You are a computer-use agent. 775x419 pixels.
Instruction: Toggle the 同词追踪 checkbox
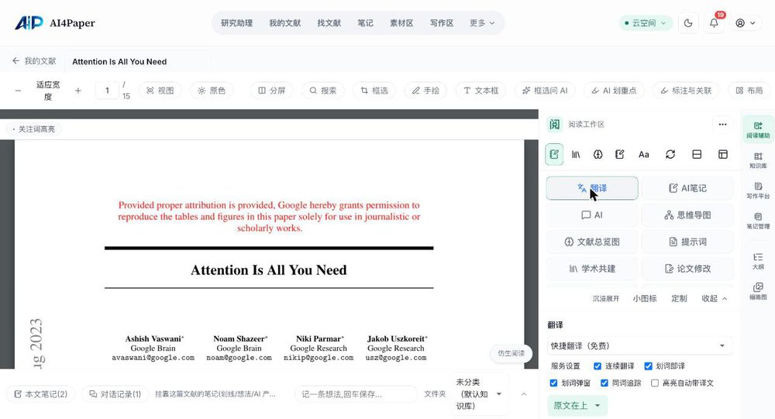(x=604, y=383)
